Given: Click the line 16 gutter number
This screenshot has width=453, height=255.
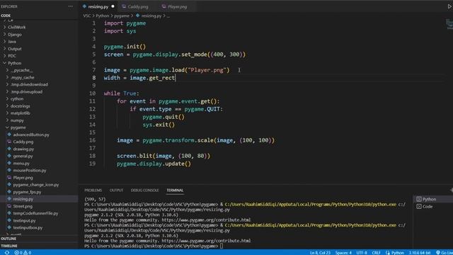Looking at the screenshot, I should 92,140.
